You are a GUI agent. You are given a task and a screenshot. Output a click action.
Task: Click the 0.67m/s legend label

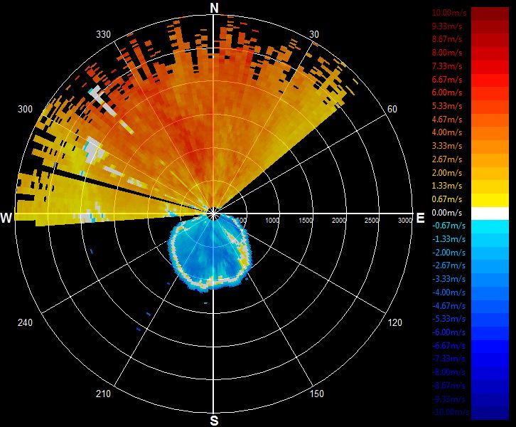447,199
